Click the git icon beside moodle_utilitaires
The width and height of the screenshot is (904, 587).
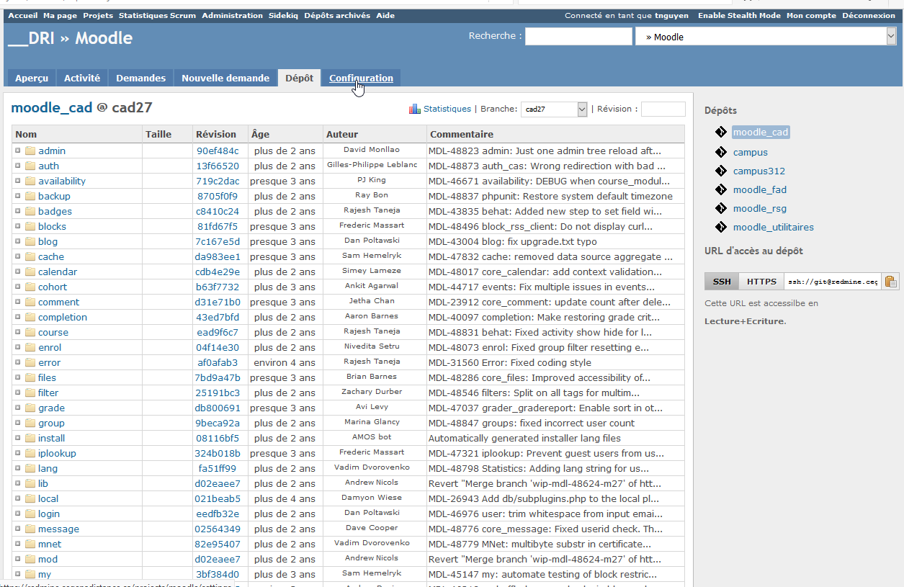tap(721, 228)
